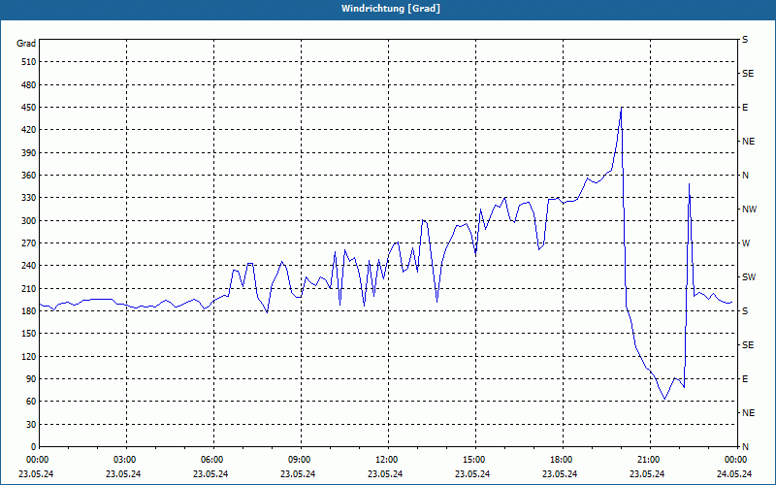Click the 90 label on the left axis
Screen dimensions: 776x485
[x=30, y=379]
